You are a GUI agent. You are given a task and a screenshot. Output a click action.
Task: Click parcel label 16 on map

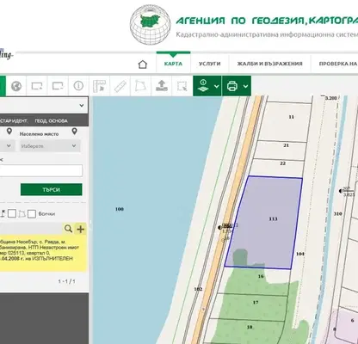pyautogui.click(x=261, y=276)
